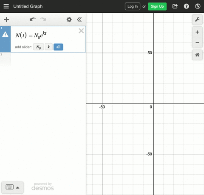Image resolution: width=204 pixels, height=195 pixels.
Task: Share the graph
Action: [175, 6]
